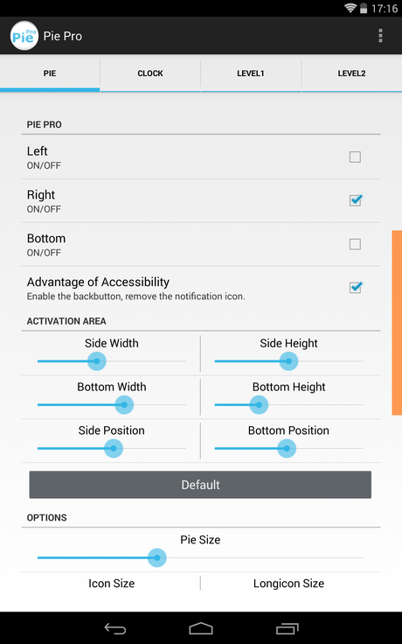Screen dimensions: 402x644
Task: Enable the Bottom pie checkbox
Action: 355,244
